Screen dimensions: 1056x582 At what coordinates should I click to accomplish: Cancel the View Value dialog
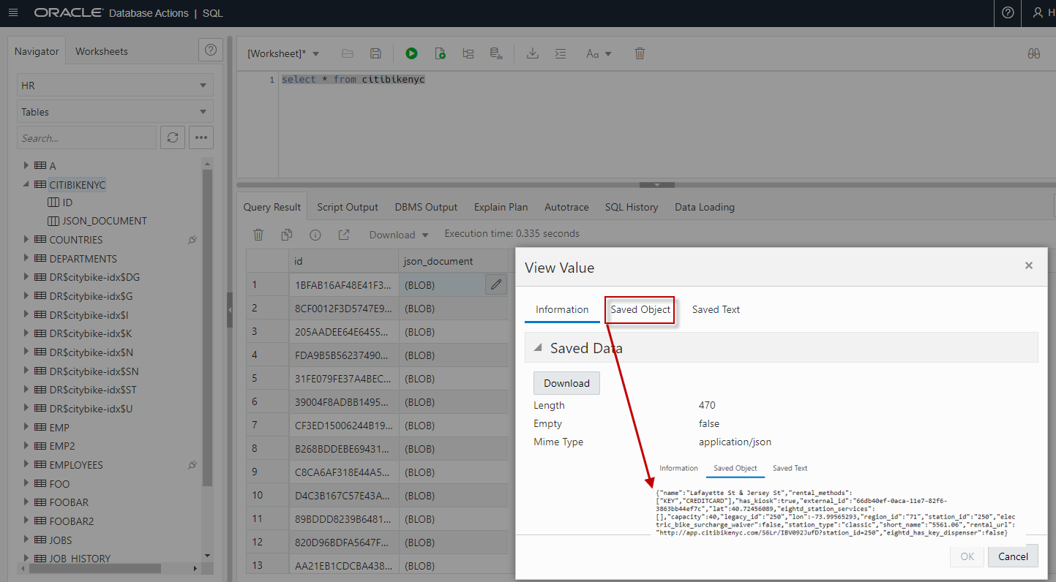coord(1013,556)
